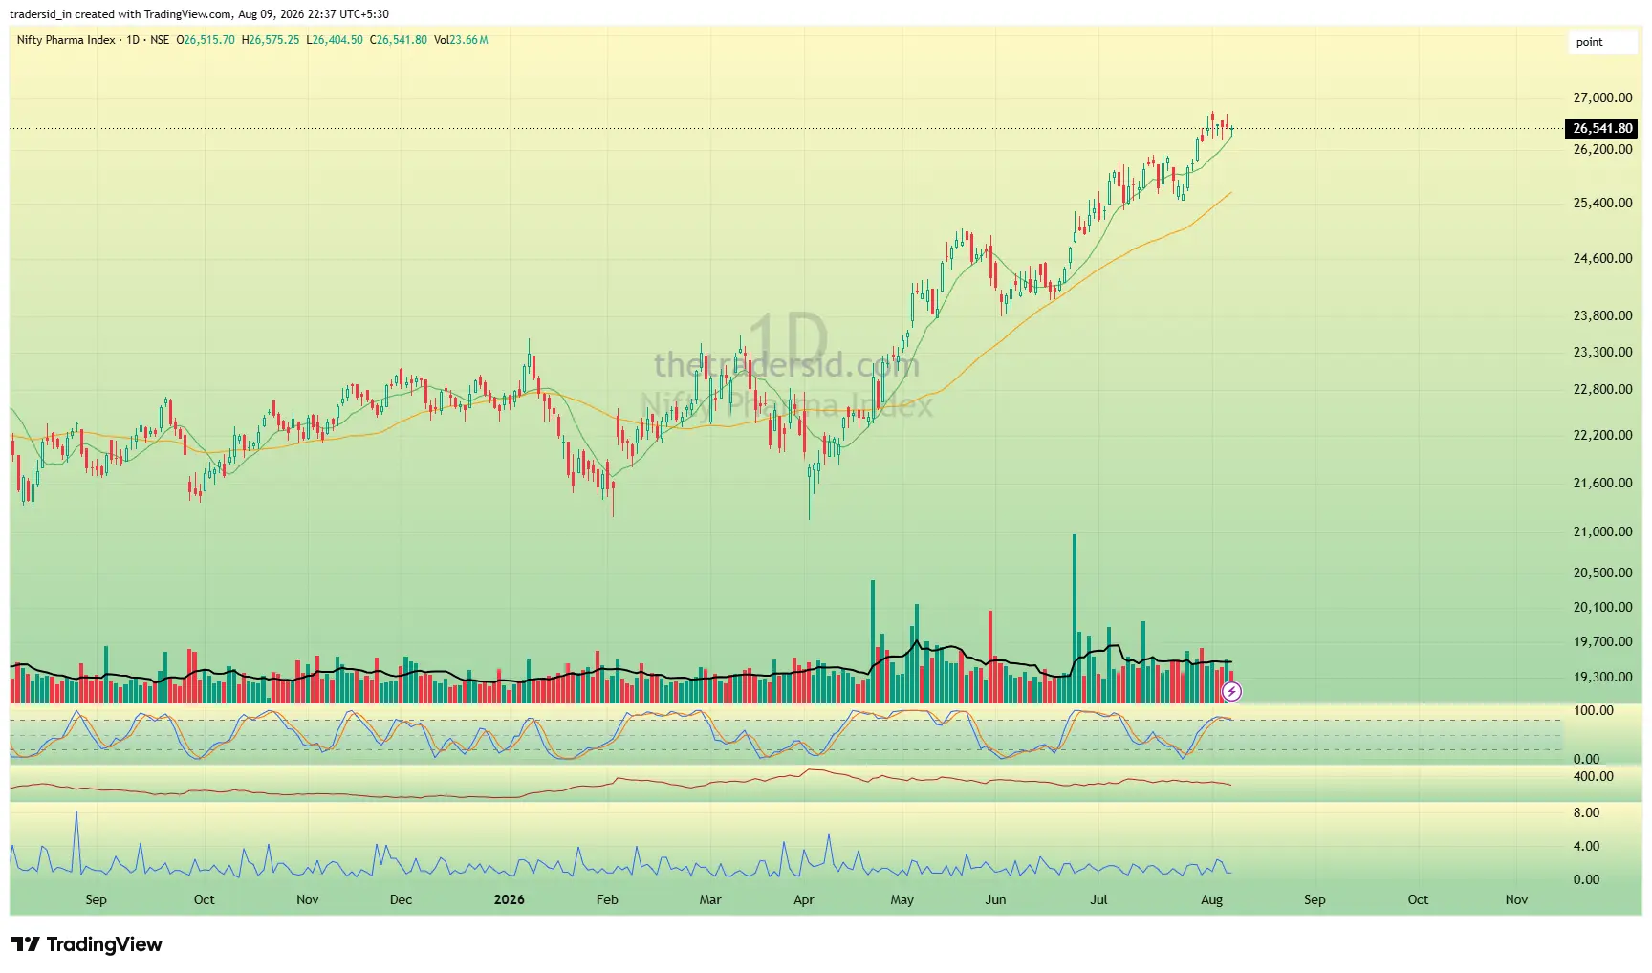Click the 23,800.00 price axis label
1652x973 pixels.
[x=1602, y=315]
